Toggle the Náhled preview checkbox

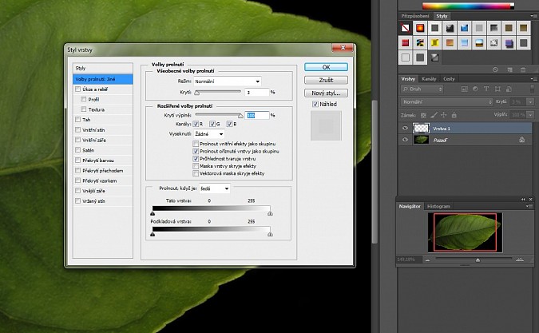(315, 104)
